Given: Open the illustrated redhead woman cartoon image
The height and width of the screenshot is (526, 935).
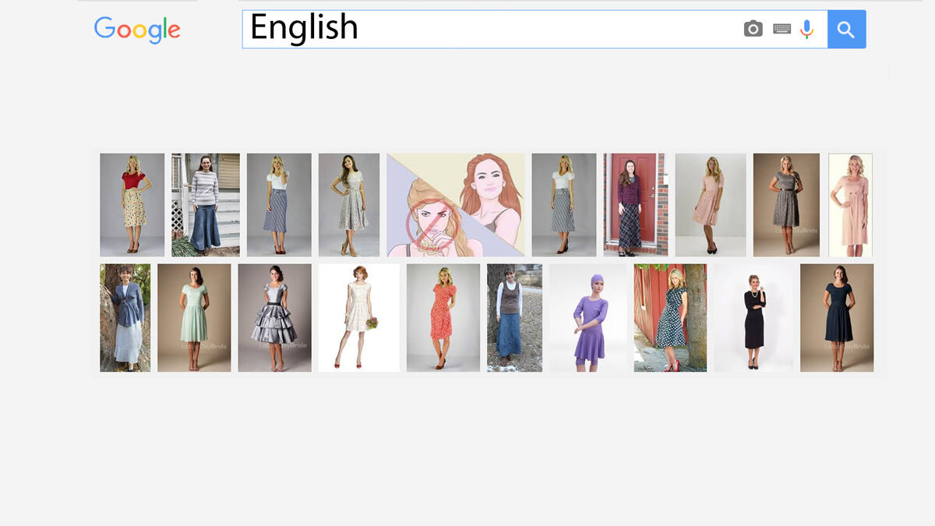Looking at the screenshot, I should pyautogui.click(x=456, y=204).
